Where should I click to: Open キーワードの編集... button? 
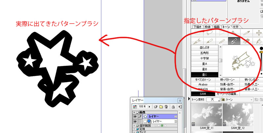tap(227, 94)
